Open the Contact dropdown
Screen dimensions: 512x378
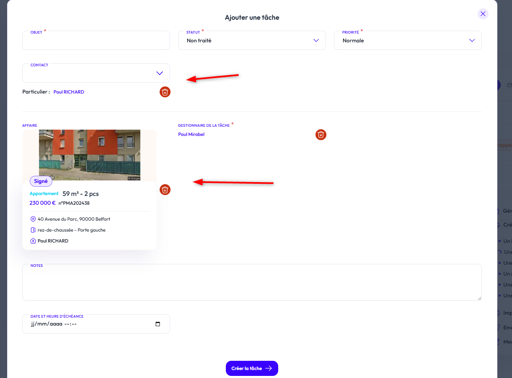[96, 73]
